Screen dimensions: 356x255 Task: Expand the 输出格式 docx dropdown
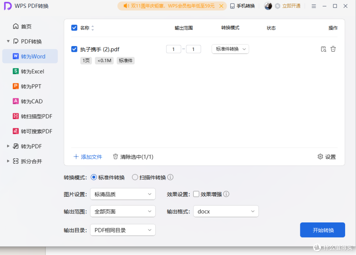(226, 212)
